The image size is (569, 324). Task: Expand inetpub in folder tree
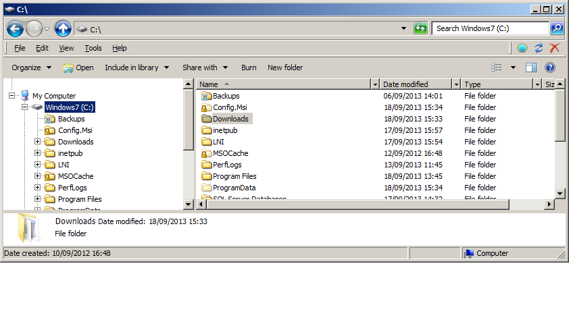[37, 153]
